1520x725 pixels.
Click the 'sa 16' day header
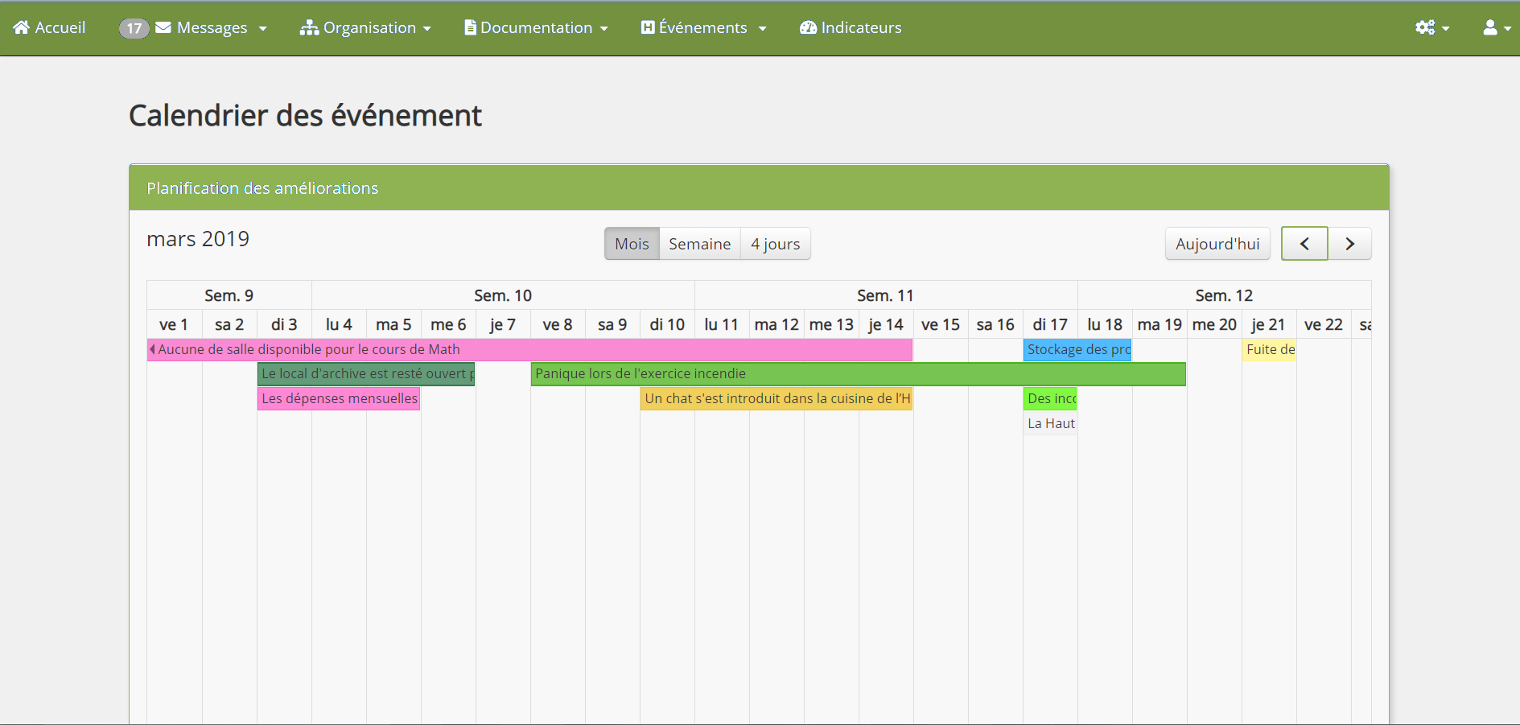995,324
